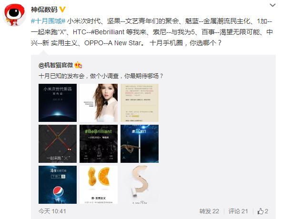The image size is (281, 219).
Task: Open the 今天 10:41 timestamp link
Action: pyautogui.click(x=52, y=211)
